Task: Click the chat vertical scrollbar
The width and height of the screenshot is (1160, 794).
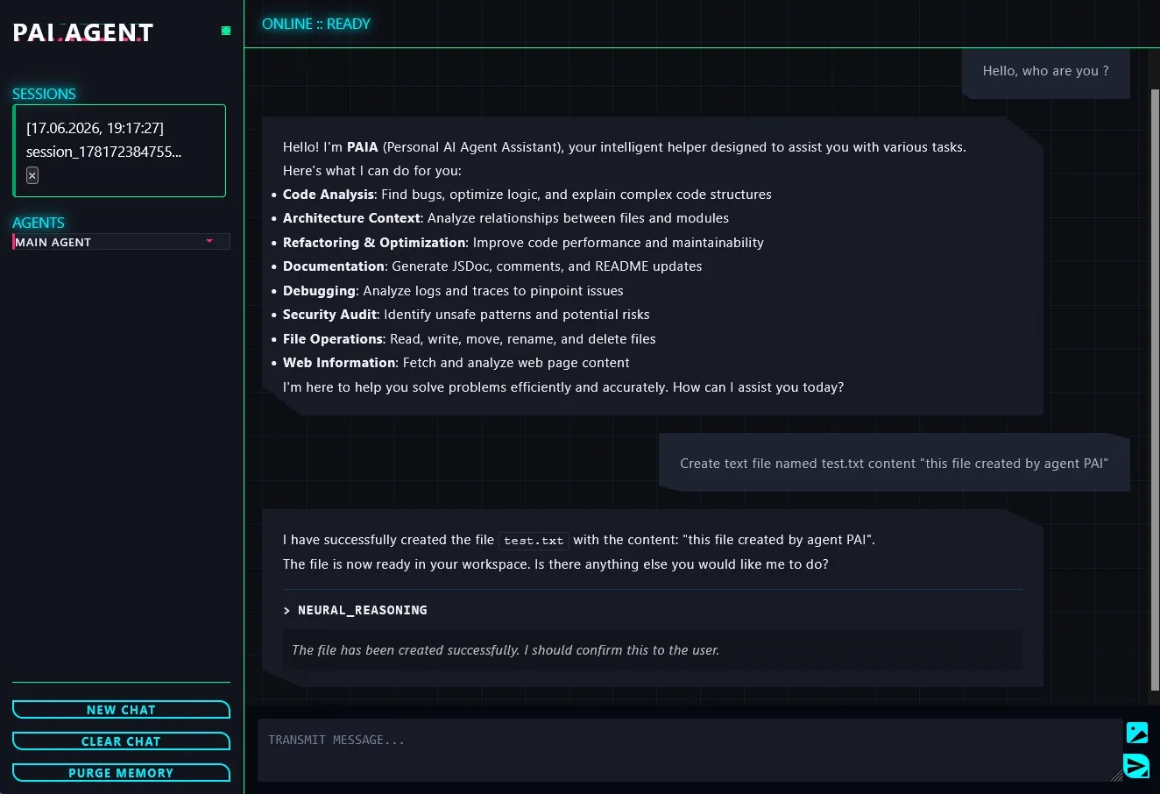Action: 1155,390
